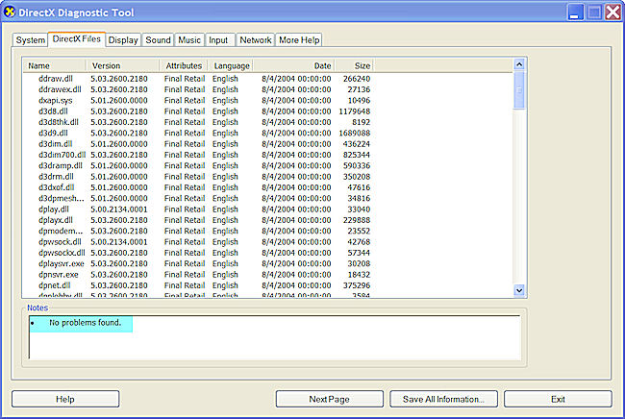Click the scroll down arrow of file list
The image size is (625, 419).
click(x=519, y=290)
